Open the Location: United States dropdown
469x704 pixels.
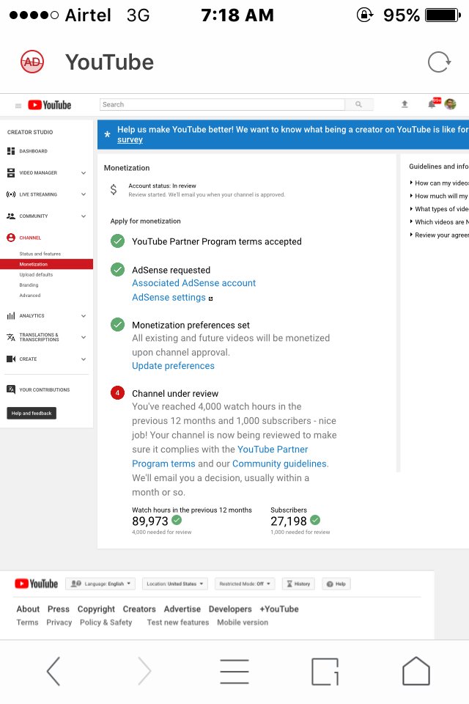(x=174, y=584)
